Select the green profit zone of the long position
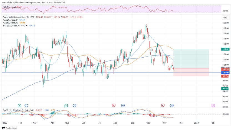 click(191, 59)
